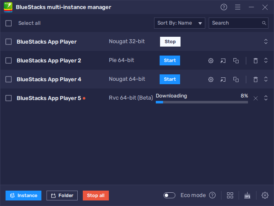
Task: Open disk cleanup broom icon
Action: point(247,195)
